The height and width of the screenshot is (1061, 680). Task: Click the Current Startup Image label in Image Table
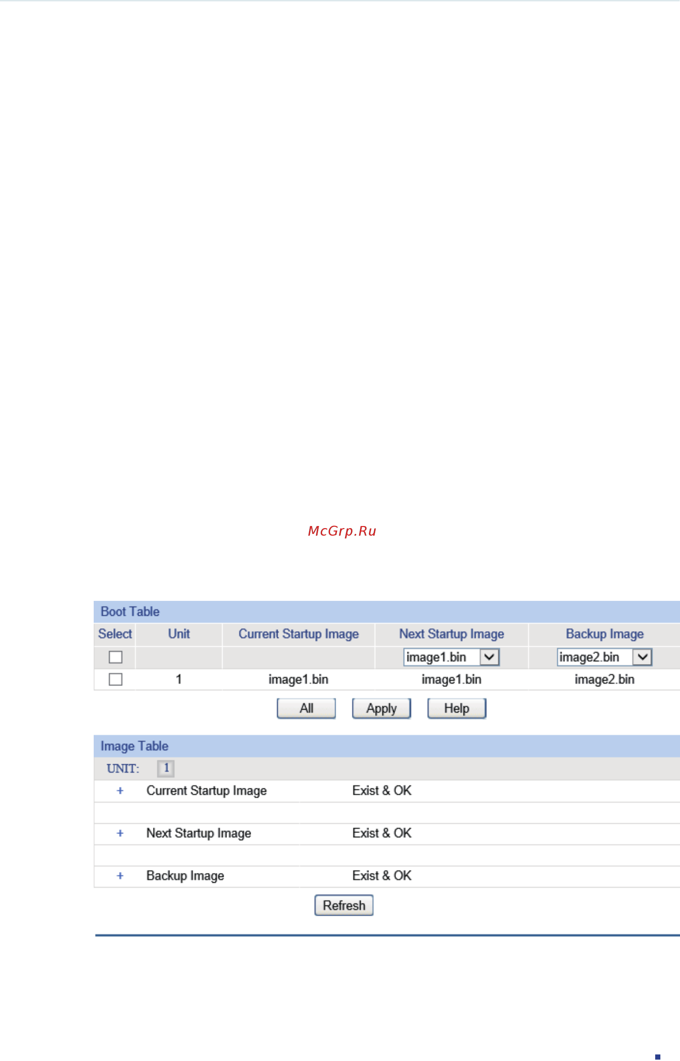point(207,791)
